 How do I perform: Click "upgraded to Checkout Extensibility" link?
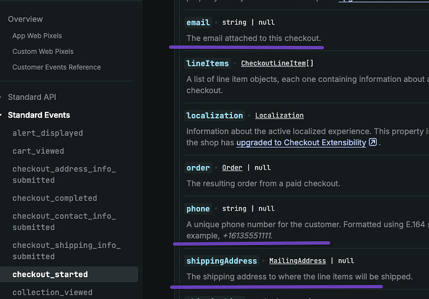(x=301, y=142)
